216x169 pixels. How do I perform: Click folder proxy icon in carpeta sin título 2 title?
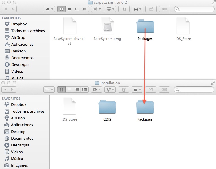click(x=90, y=2)
